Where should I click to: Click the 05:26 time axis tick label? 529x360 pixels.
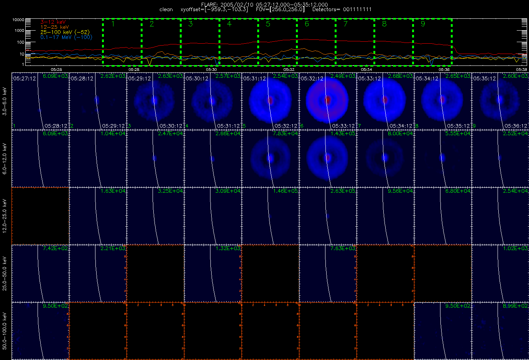point(56,70)
